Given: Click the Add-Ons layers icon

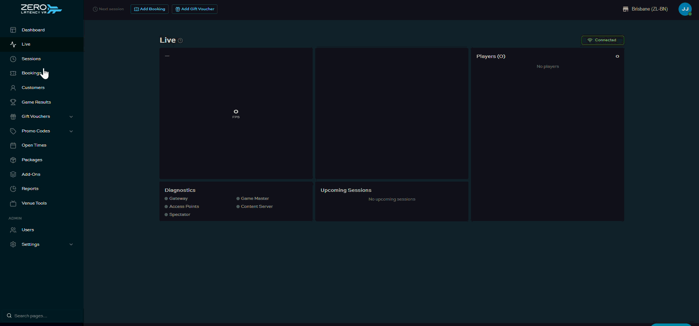Looking at the screenshot, I should point(13,174).
